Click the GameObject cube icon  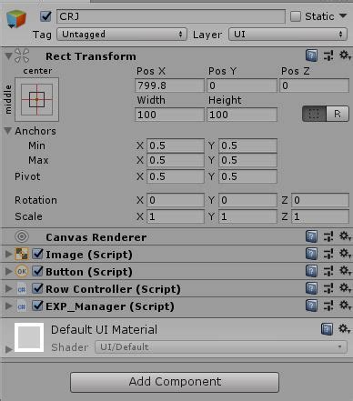point(16,19)
